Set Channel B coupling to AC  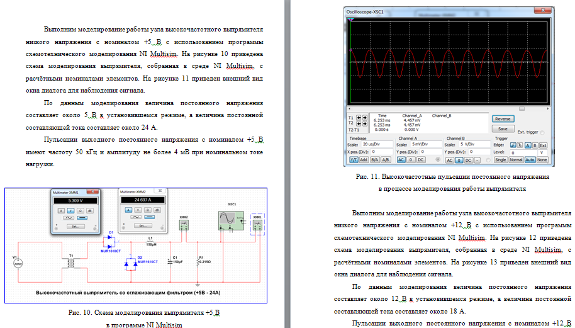coord(450,161)
